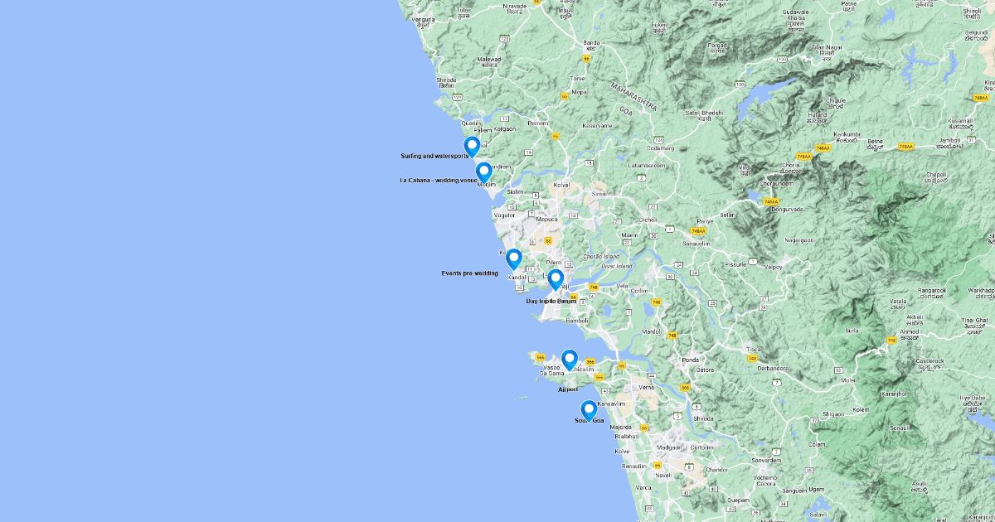This screenshot has width=995, height=522.
Task: Click the Chorão Island label
Action: pyautogui.click(x=602, y=257)
